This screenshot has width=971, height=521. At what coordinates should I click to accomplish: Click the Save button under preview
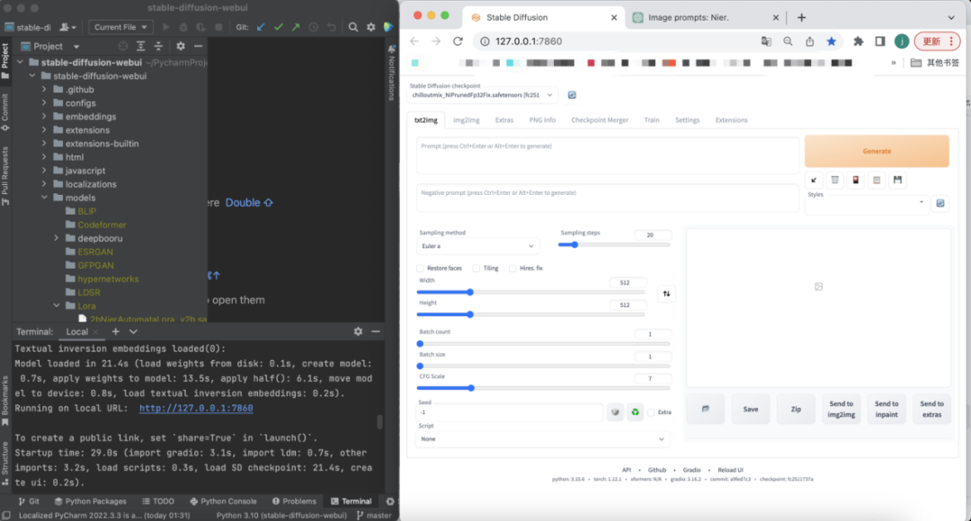(751, 409)
